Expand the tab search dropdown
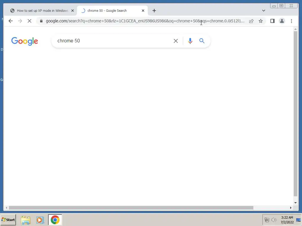The width and height of the screenshot is (302, 226). 263,11
